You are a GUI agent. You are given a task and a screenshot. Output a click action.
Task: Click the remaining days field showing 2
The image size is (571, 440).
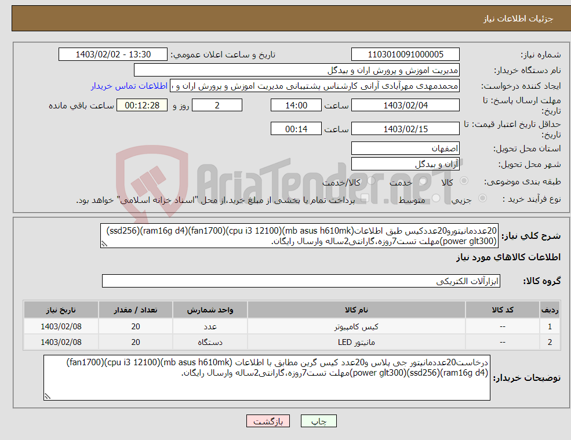(x=217, y=106)
